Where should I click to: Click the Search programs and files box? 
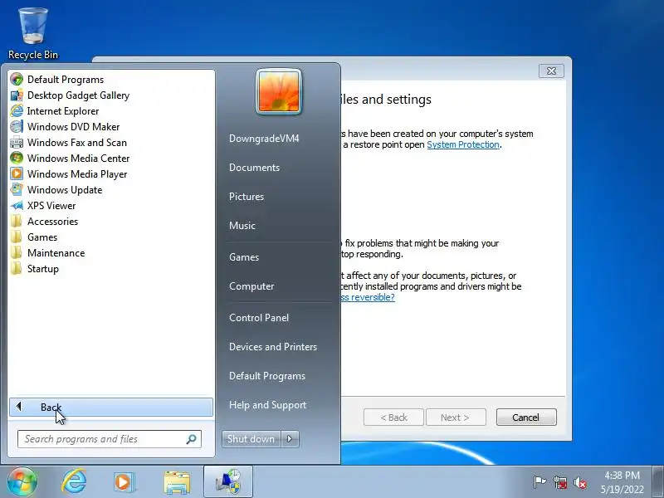[x=110, y=439]
